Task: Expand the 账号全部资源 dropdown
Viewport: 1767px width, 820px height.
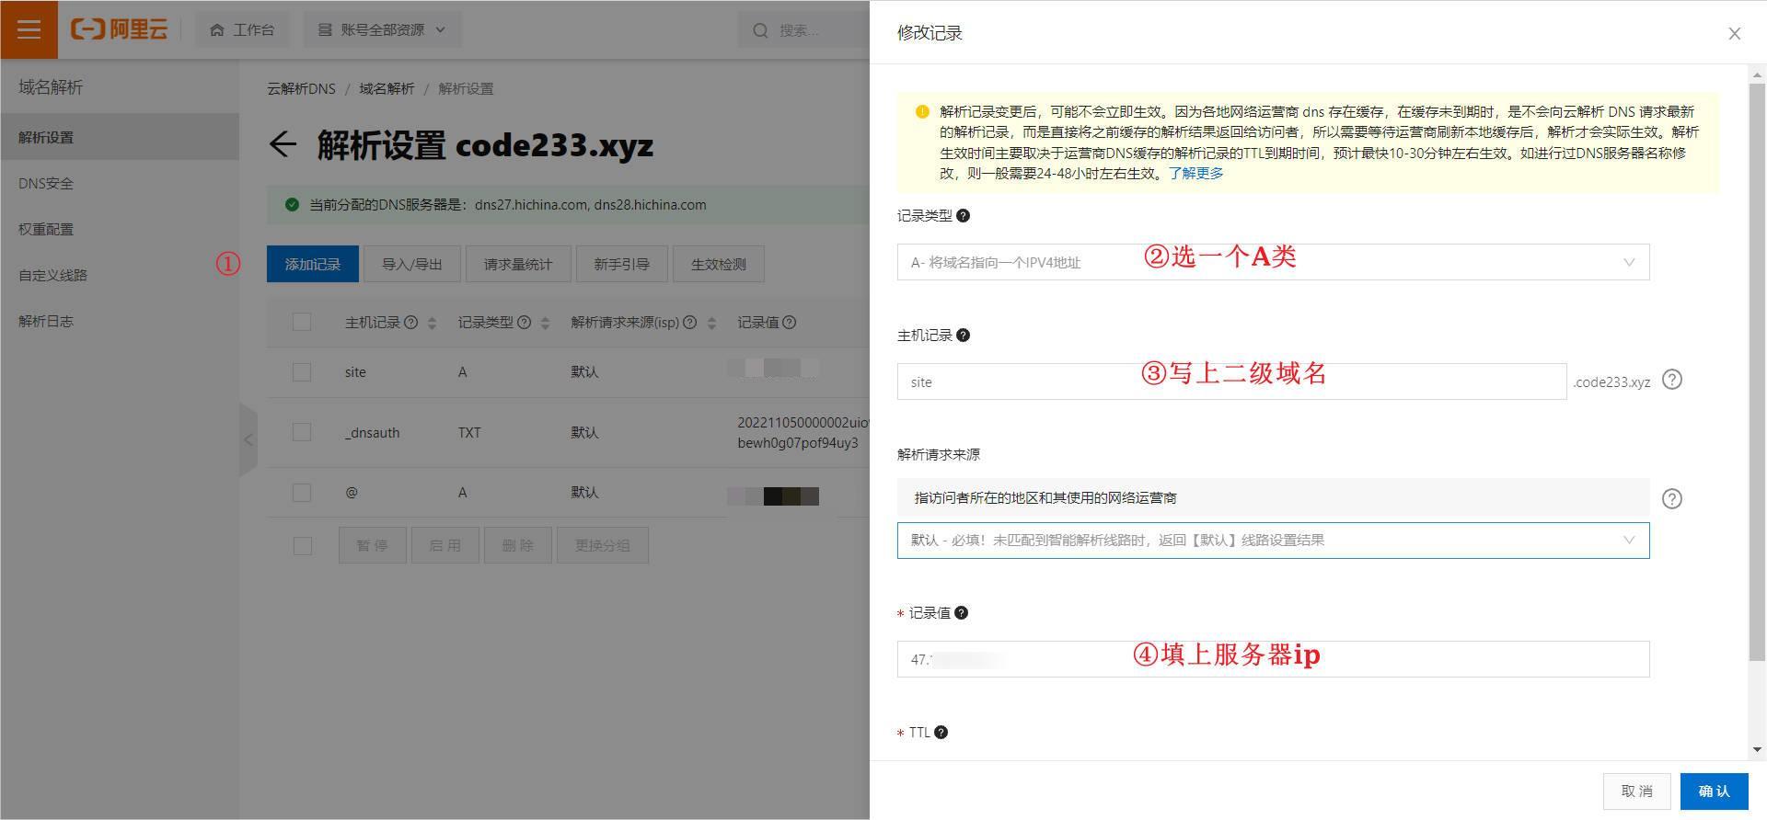Action: tap(382, 29)
